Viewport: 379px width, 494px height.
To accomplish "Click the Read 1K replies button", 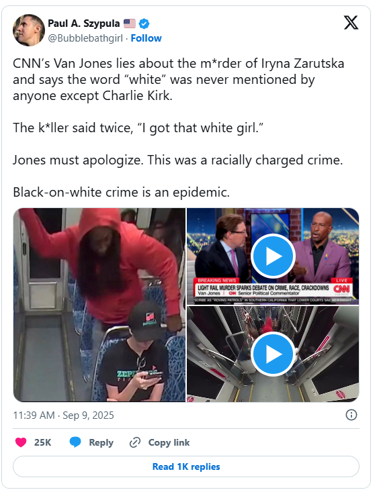I will [186, 466].
